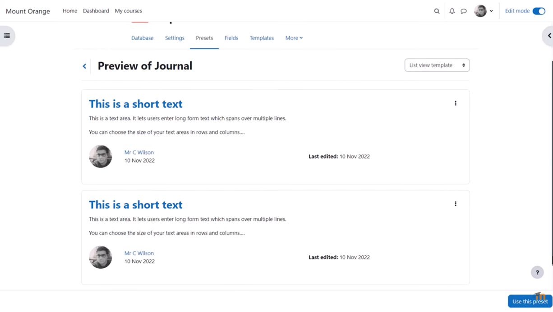Switch to the Fields tab
The width and height of the screenshot is (553, 312).
pos(231,38)
